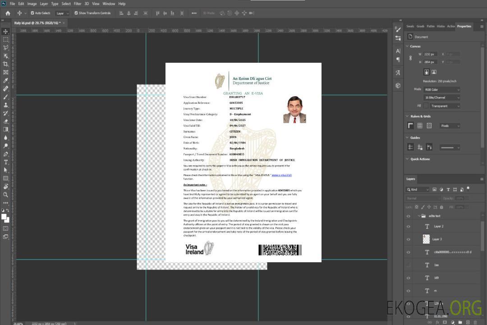Viewport: 487px width, 325px height.
Task: Open the 16 Bits/Channel dropdown
Action: [x=441, y=97]
